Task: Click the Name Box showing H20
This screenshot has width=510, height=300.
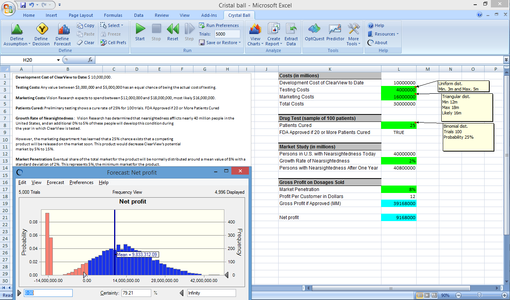Action: pos(28,60)
